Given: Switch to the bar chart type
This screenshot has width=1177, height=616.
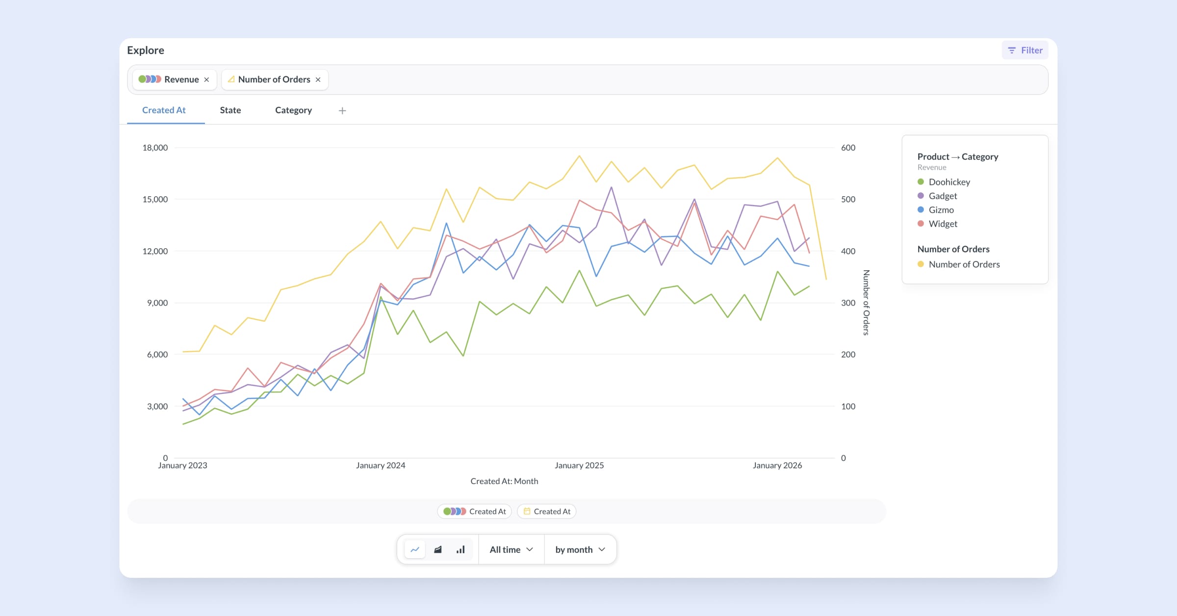Looking at the screenshot, I should [x=460, y=549].
